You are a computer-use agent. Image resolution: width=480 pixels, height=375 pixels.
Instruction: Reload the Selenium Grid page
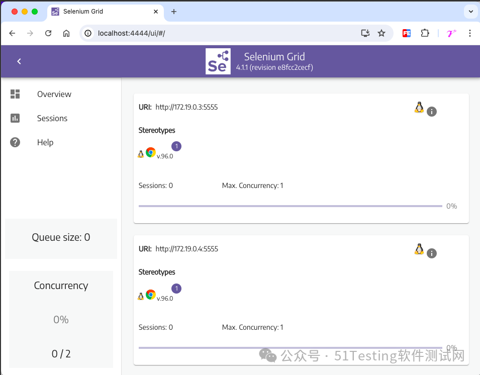pyautogui.click(x=48, y=33)
